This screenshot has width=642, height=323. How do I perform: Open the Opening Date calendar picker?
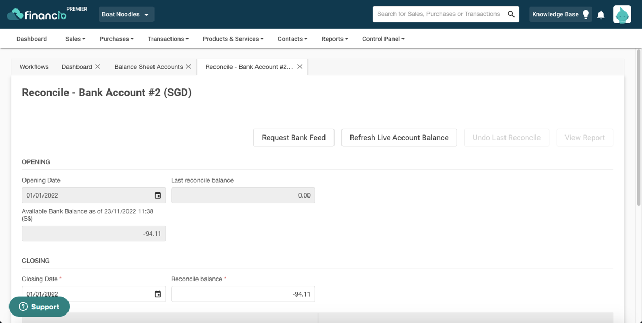(158, 195)
